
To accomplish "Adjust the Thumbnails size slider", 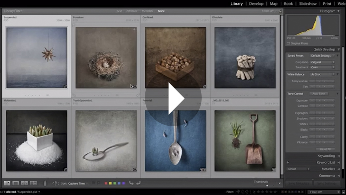I will tap(267, 186).
